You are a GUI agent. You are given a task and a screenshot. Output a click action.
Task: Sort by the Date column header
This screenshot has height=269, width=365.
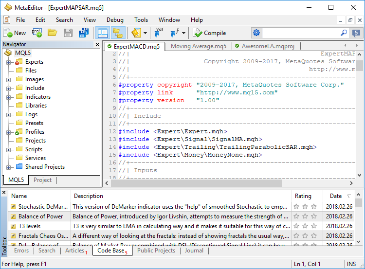click(339, 196)
